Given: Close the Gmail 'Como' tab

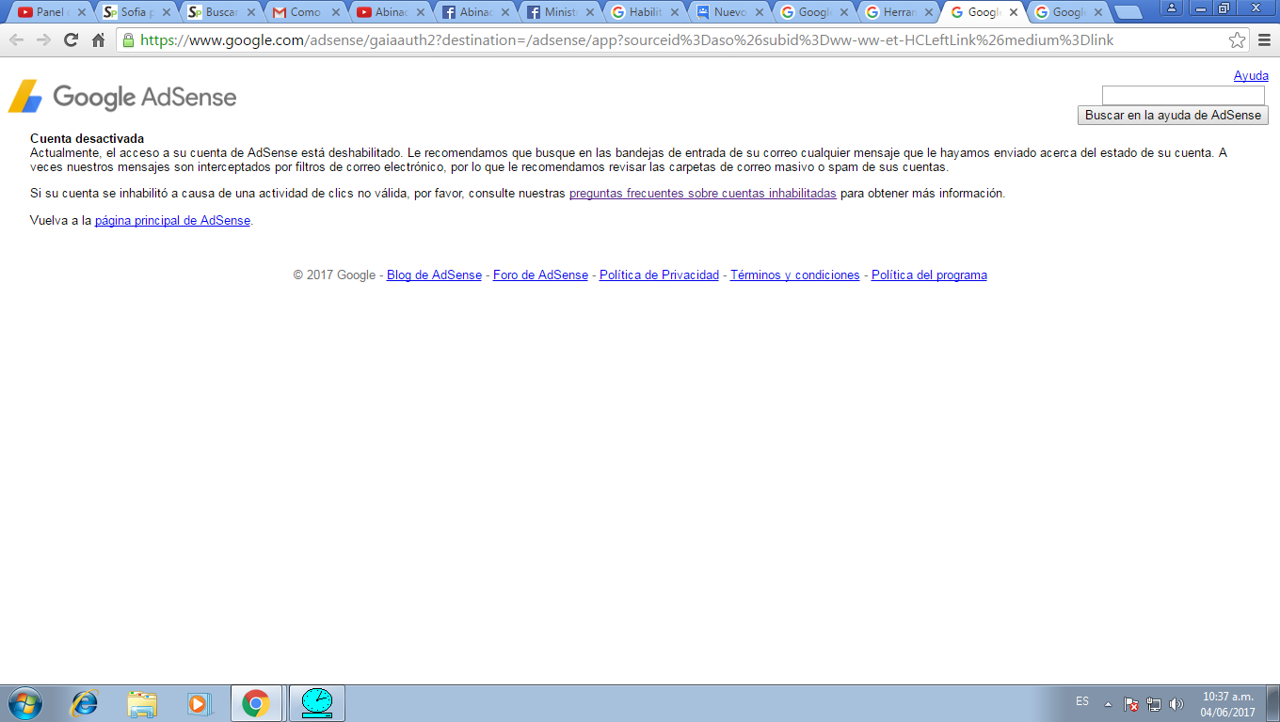Looking at the screenshot, I should (336, 13).
